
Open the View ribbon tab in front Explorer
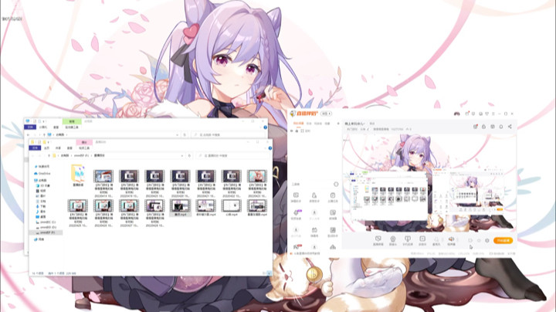[x=69, y=148]
